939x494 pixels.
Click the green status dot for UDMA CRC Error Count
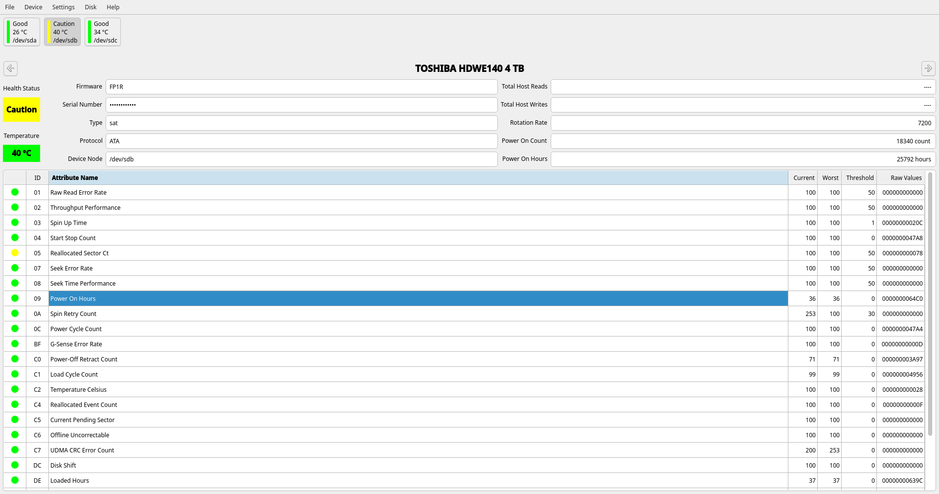(x=15, y=450)
